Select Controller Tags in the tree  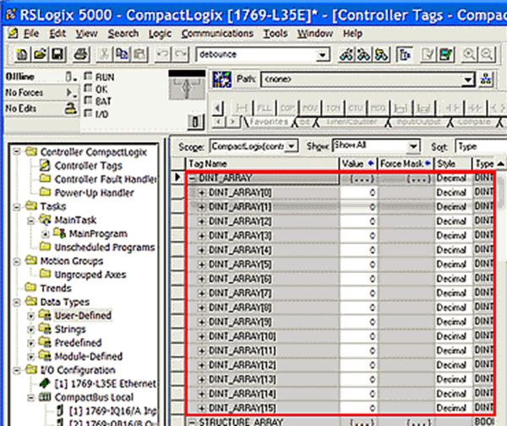88,166
